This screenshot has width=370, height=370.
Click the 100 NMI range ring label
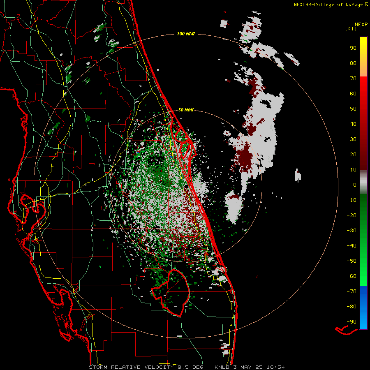pos(186,34)
